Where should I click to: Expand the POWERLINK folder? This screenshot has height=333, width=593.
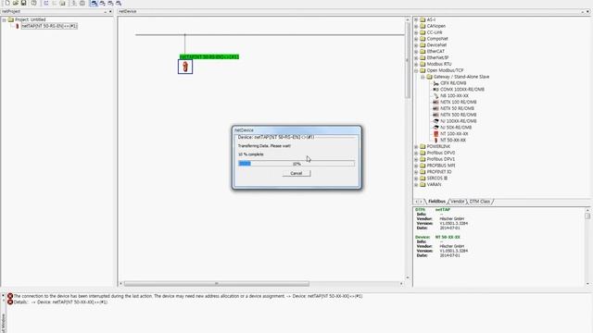(416, 146)
